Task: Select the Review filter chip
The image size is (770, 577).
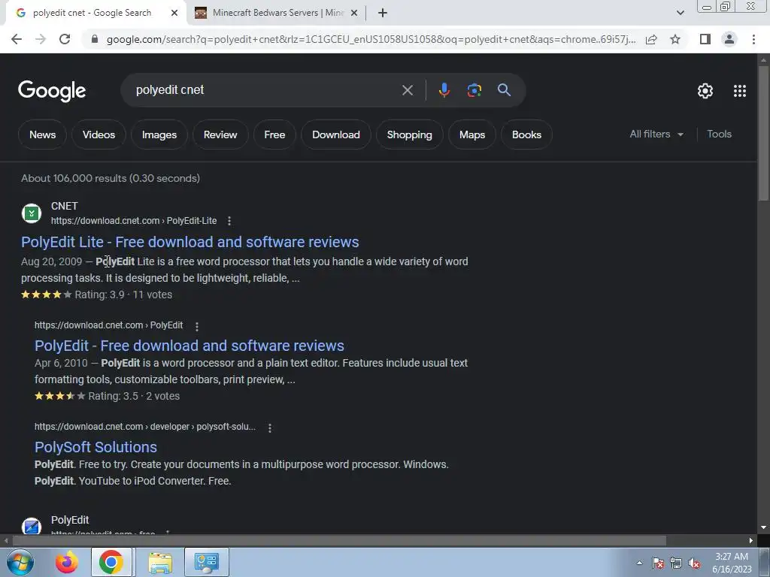Action: tap(220, 134)
